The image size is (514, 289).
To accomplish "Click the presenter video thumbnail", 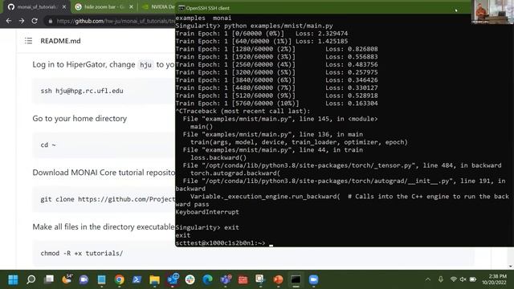I will tap(492, 12).
